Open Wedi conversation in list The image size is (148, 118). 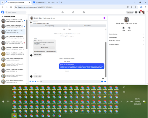13,59
